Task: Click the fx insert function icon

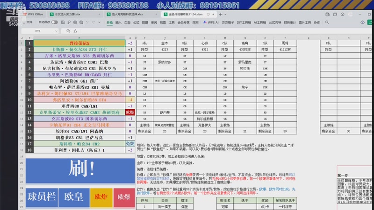Action: (x=75, y=31)
